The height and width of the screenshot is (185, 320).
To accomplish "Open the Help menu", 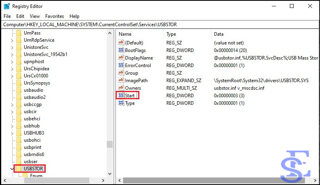I will coord(74,16).
